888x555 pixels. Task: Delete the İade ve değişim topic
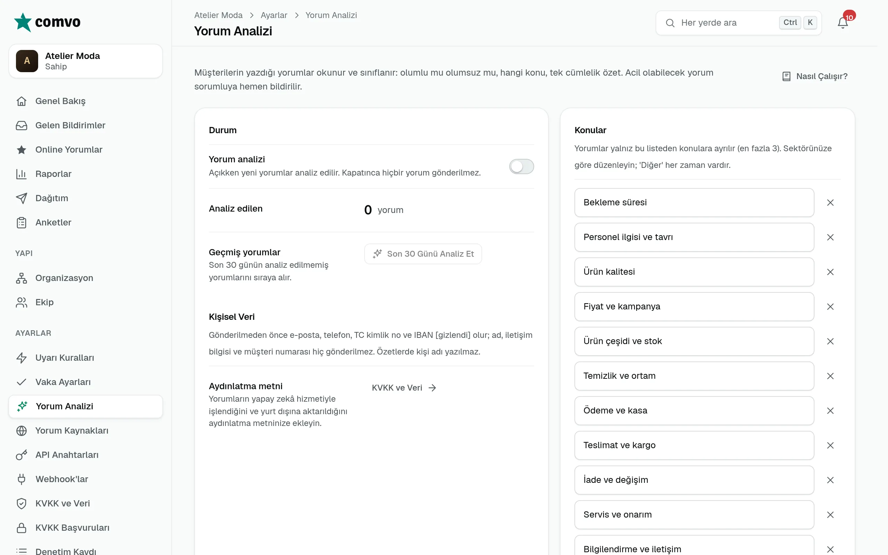coord(830,480)
